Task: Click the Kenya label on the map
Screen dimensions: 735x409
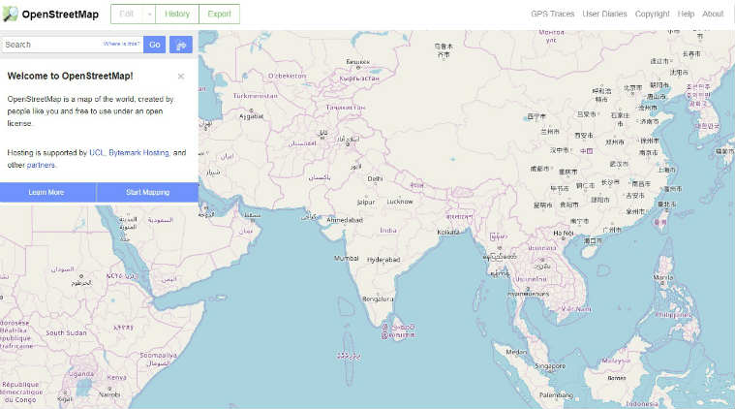Action: [117, 377]
